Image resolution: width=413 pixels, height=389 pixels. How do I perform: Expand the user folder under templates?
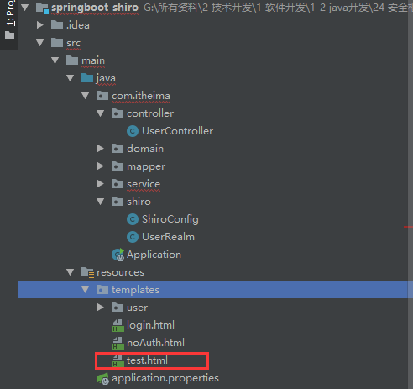[x=101, y=308]
